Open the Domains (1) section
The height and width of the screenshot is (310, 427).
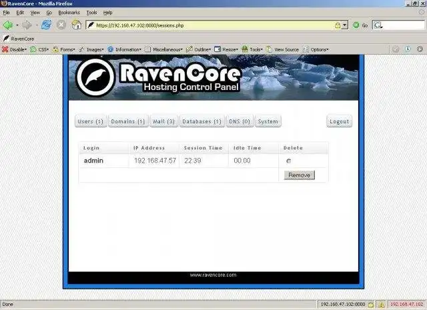128,121
